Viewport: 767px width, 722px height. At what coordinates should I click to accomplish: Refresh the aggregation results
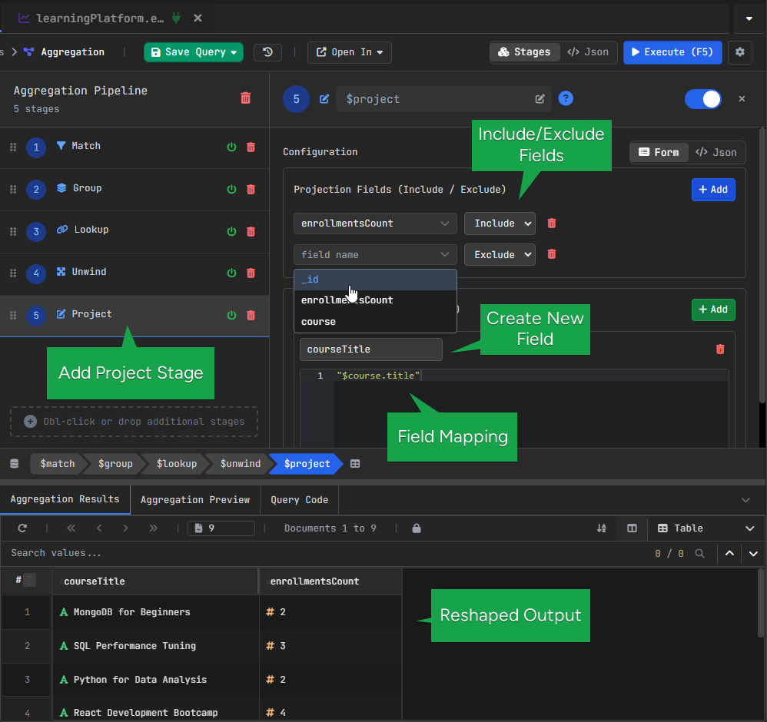(22, 528)
